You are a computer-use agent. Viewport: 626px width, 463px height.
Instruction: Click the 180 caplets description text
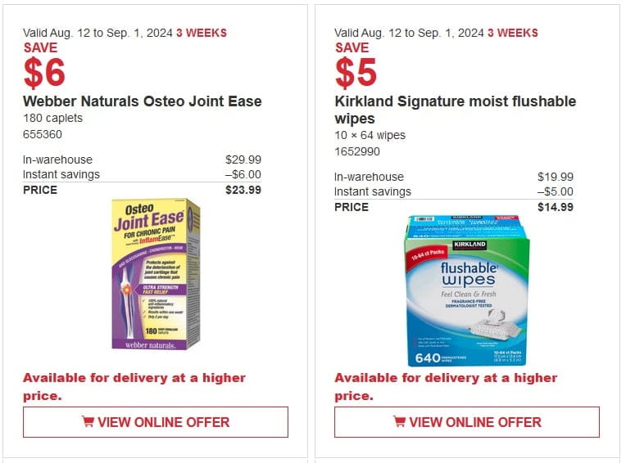52,118
